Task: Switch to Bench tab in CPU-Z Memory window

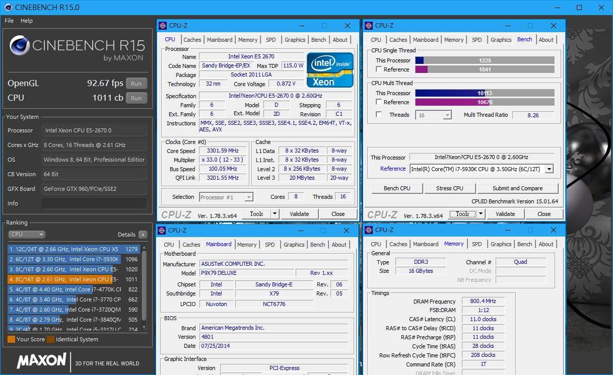Action: coord(525,244)
